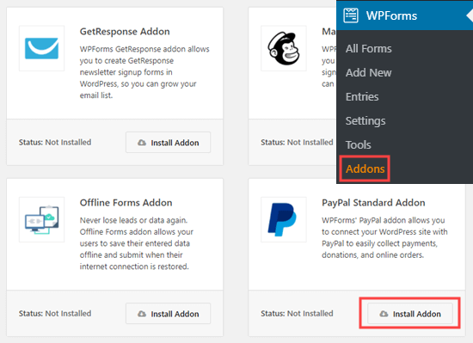Click the PayPal Standard Addon title
Viewport: 473px width, 343px height.
point(373,203)
